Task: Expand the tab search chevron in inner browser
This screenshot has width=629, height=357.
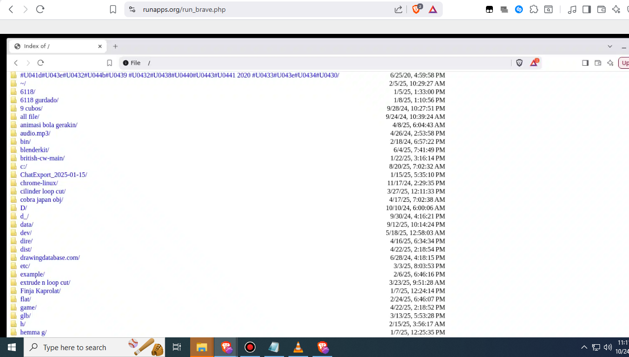Action: click(x=610, y=46)
